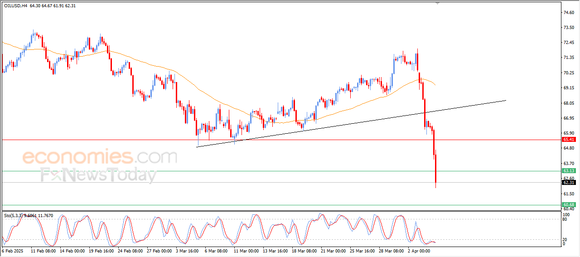Click the 61.50 price axis label
580x257 pixels.
[x=568, y=194]
